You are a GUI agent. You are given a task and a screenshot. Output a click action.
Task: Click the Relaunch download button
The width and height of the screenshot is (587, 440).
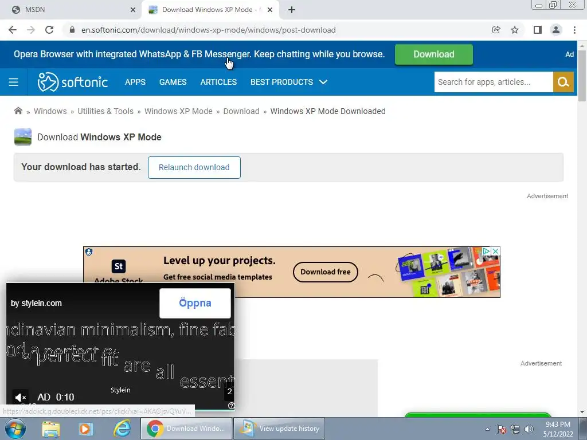tap(194, 167)
